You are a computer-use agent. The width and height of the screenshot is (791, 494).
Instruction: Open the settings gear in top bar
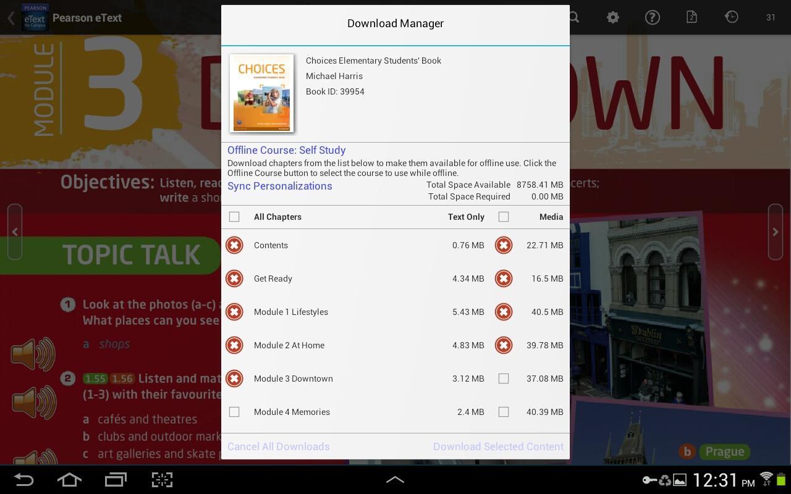pos(612,17)
